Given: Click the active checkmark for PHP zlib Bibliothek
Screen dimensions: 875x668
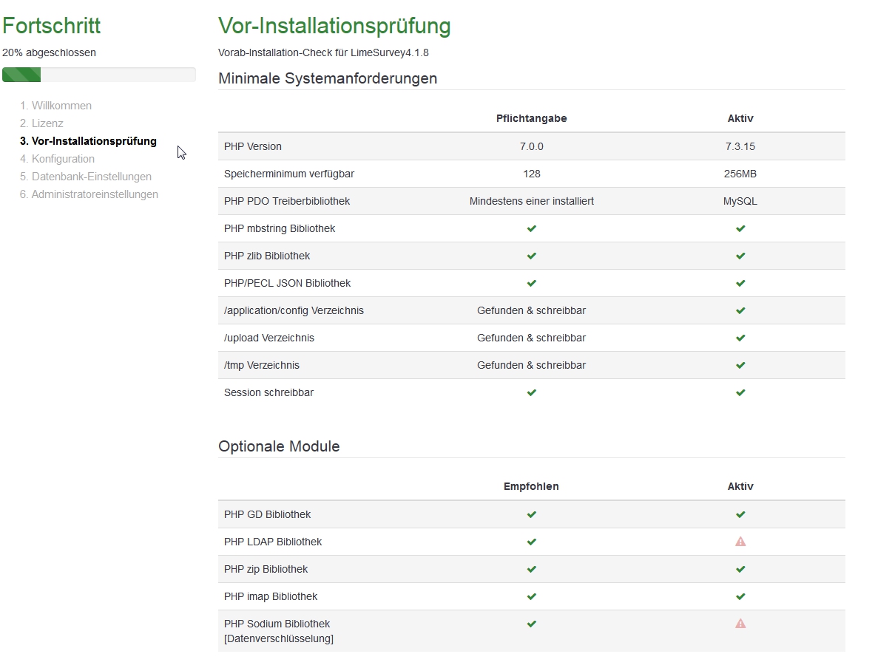Looking at the screenshot, I should [740, 256].
